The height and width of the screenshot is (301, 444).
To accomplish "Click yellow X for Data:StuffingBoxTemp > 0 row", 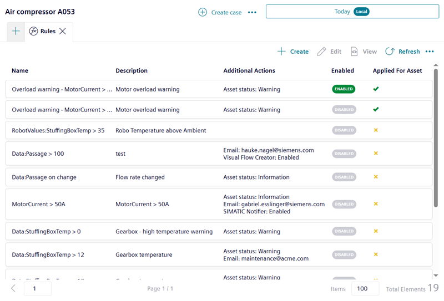I will [x=376, y=231].
